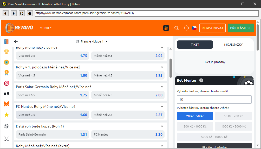Screen dimensions: 261x149
Task: Expand Rohy Méně než/Více než (extra) market
Action: pos(162,146)
